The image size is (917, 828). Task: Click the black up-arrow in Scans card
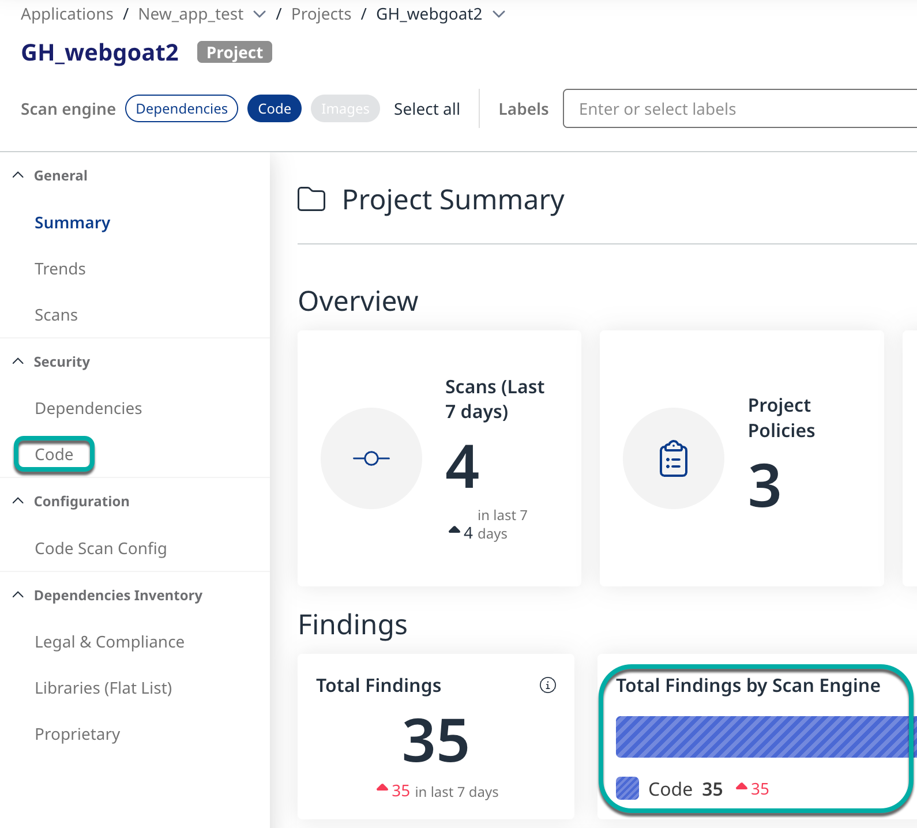click(454, 530)
